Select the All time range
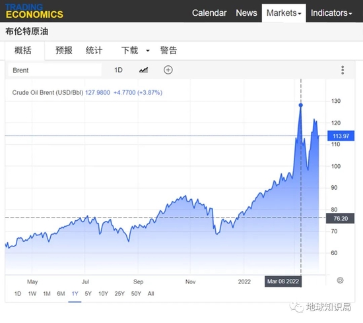This screenshot has height=323, width=363. tap(150, 293)
